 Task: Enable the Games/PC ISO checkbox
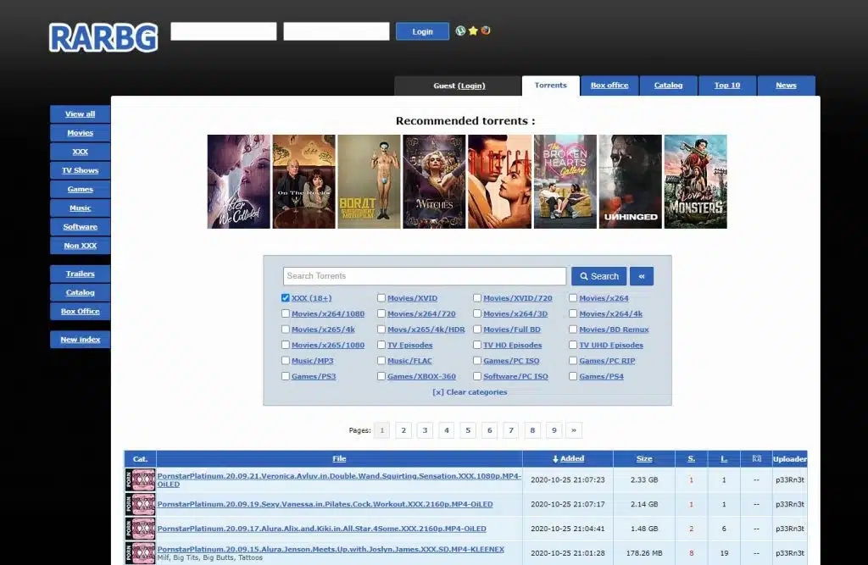(477, 360)
